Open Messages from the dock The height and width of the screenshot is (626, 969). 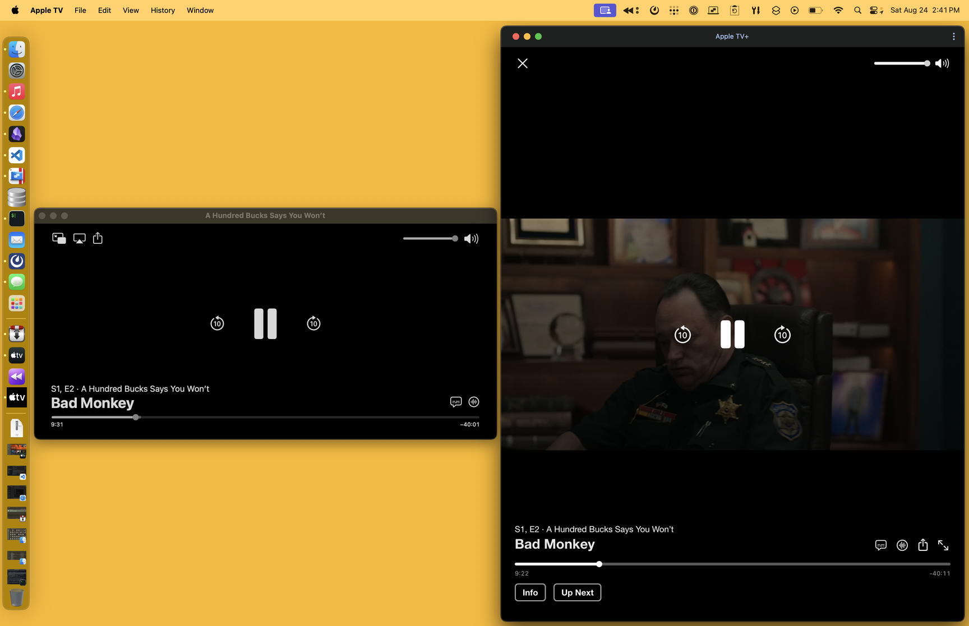[x=17, y=282]
